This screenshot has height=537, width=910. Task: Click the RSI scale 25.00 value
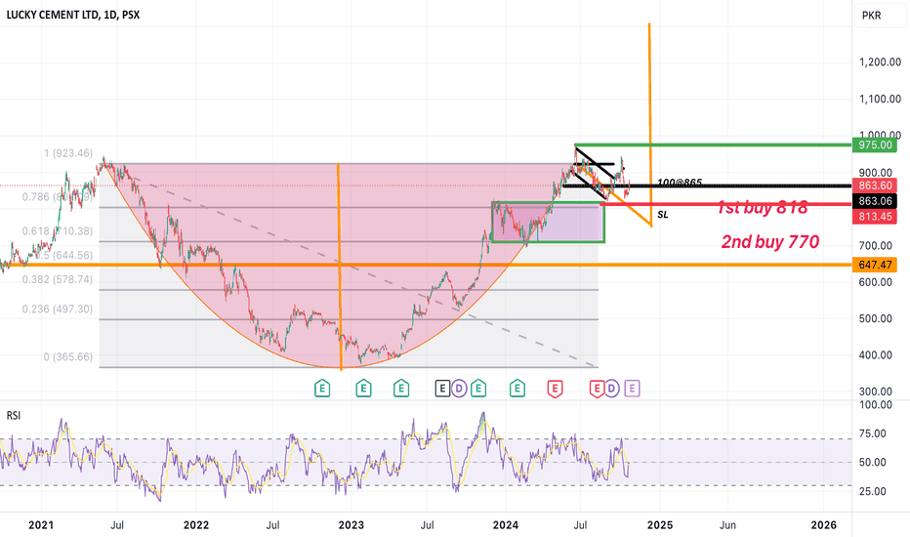872,492
